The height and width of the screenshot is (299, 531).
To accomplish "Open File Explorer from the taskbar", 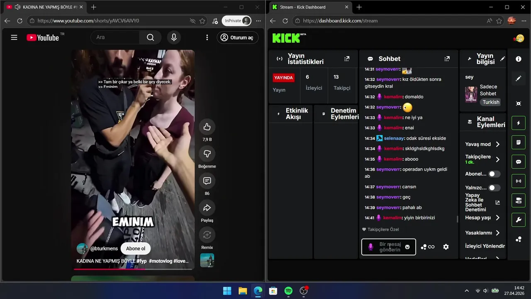I will [x=242, y=291].
